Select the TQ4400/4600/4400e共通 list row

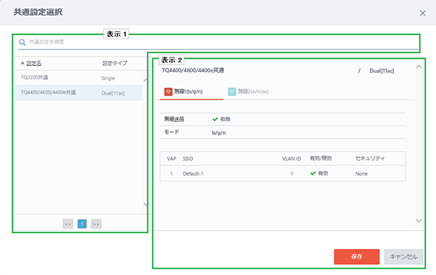[x=78, y=93]
